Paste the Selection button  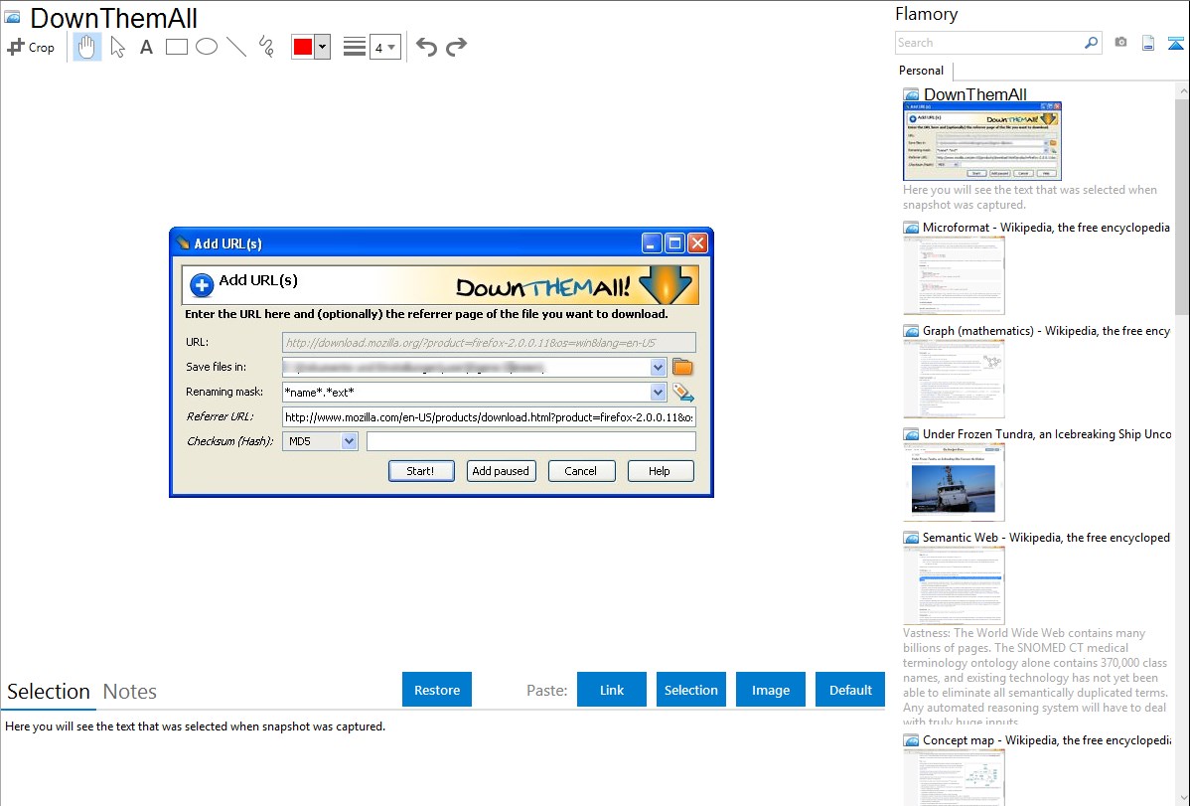[x=690, y=690]
